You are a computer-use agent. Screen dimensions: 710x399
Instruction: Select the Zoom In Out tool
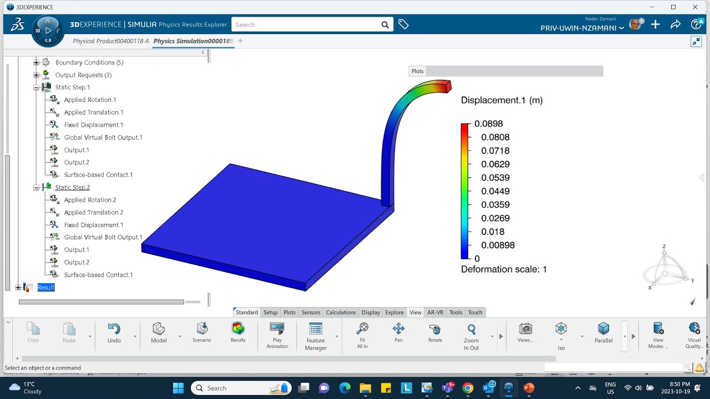point(471,337)
